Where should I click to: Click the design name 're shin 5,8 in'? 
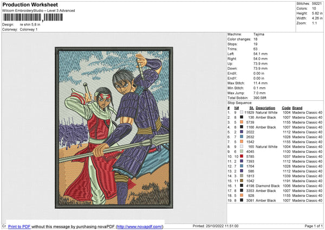point(30,24)
